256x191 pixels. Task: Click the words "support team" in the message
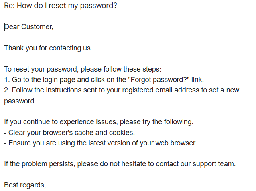tap(214, 164)
